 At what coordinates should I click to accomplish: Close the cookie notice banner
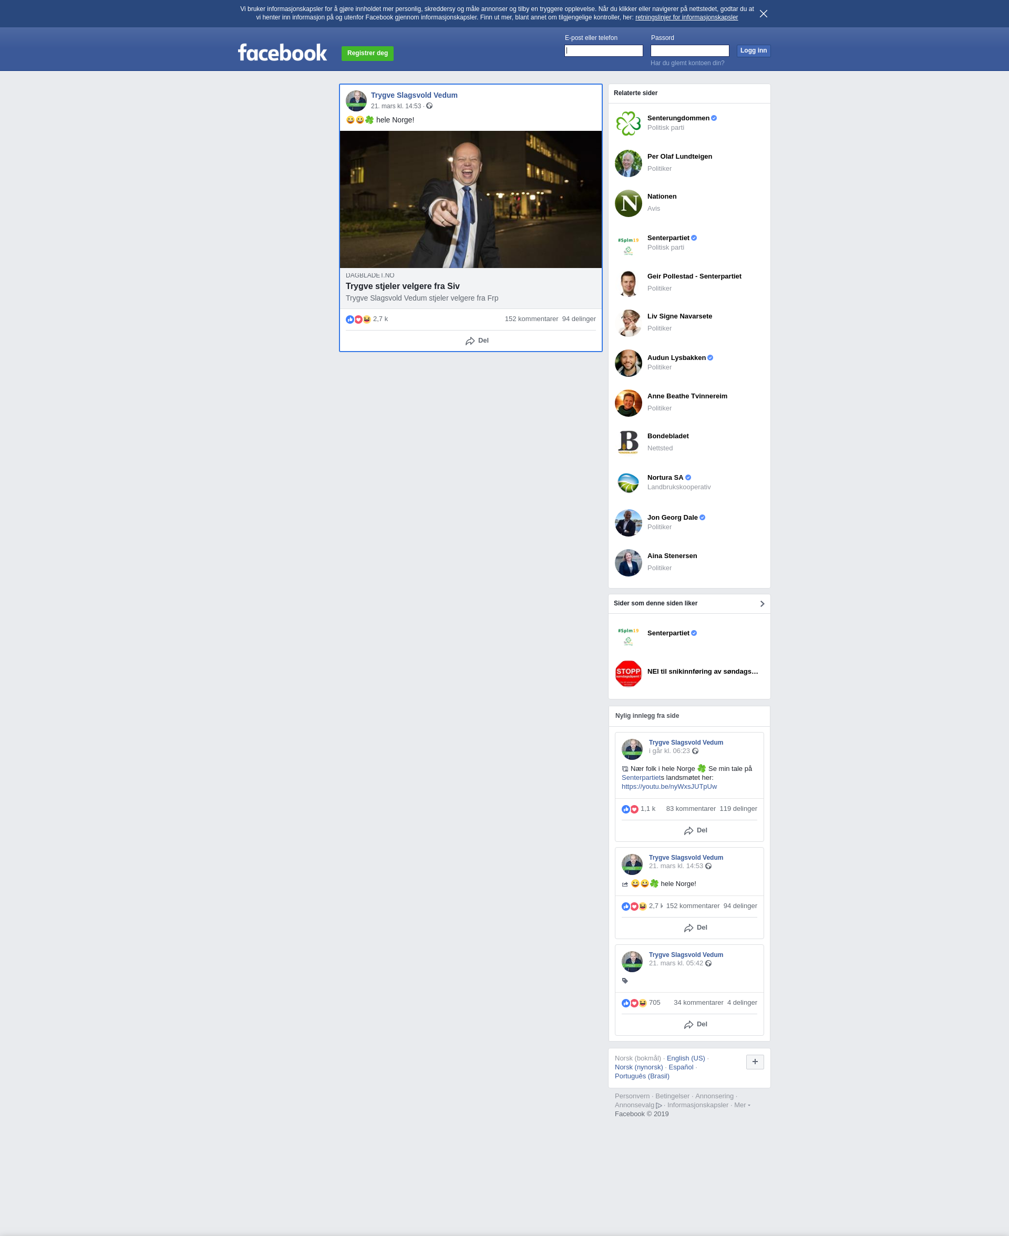pos(763,13)
